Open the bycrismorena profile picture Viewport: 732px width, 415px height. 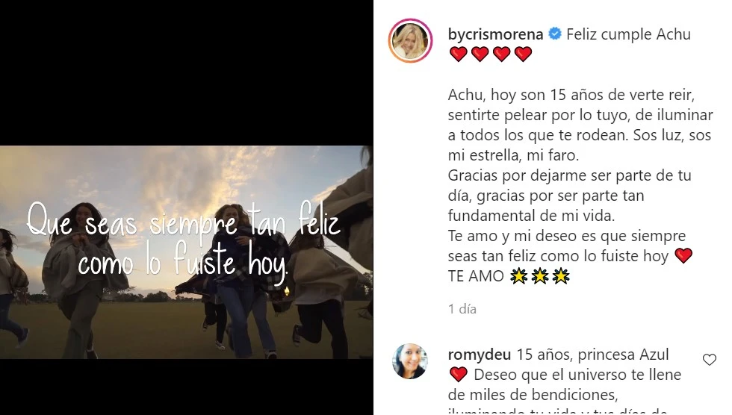[410, 40]
